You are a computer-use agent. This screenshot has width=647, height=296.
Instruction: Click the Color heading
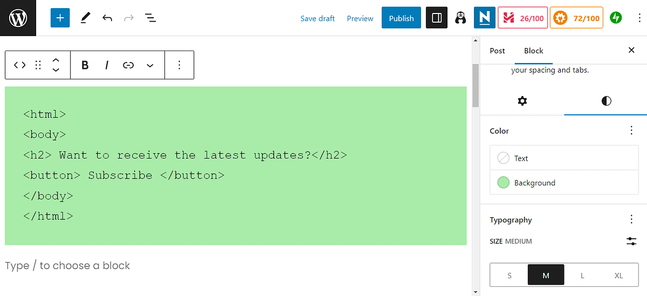[499, 131]
